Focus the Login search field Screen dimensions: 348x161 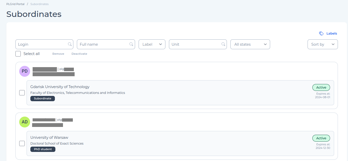(x=44, y=44)
